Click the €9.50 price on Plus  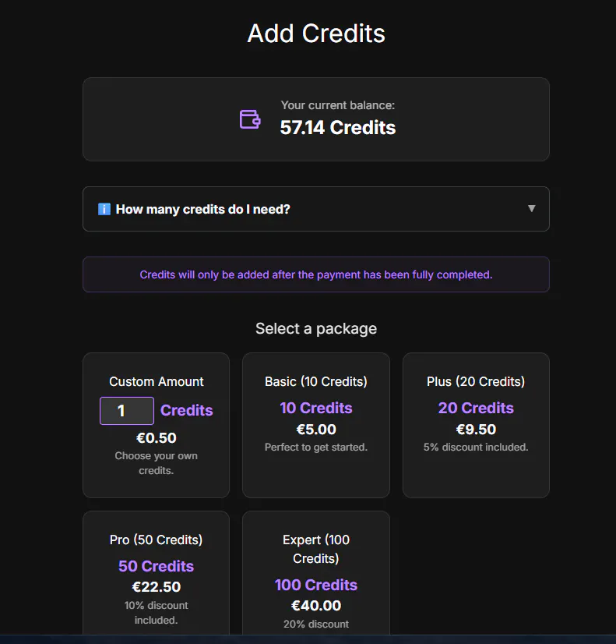point(476,429)
